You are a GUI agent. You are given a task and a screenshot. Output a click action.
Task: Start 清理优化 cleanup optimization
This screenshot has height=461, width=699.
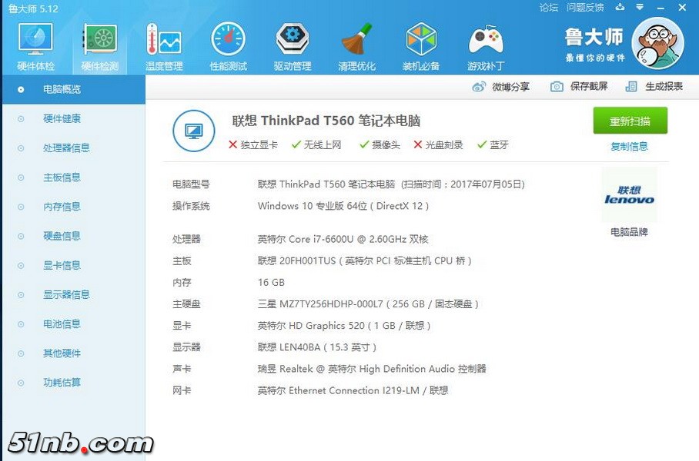click(357, 44)
